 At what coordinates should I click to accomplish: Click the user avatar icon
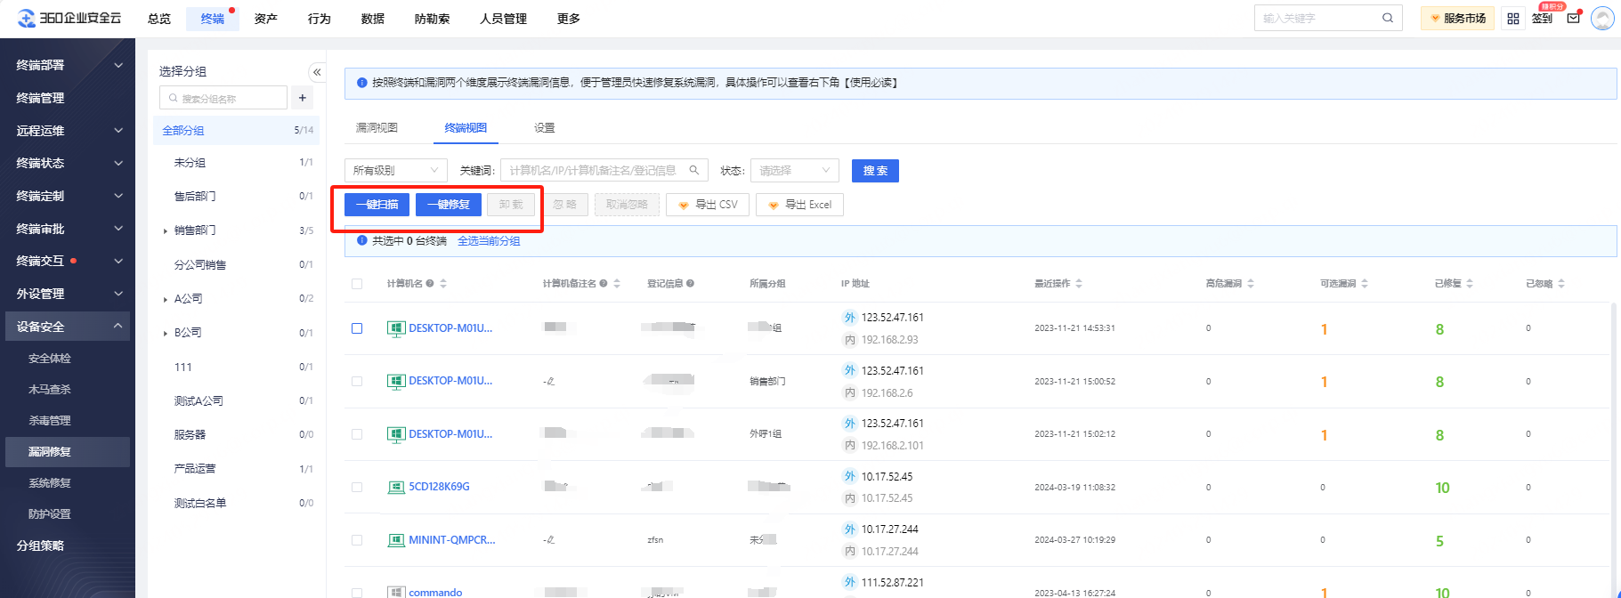(x=1602, y=19)
